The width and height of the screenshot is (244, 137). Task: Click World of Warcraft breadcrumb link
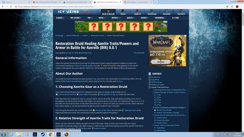coord(73,35)
